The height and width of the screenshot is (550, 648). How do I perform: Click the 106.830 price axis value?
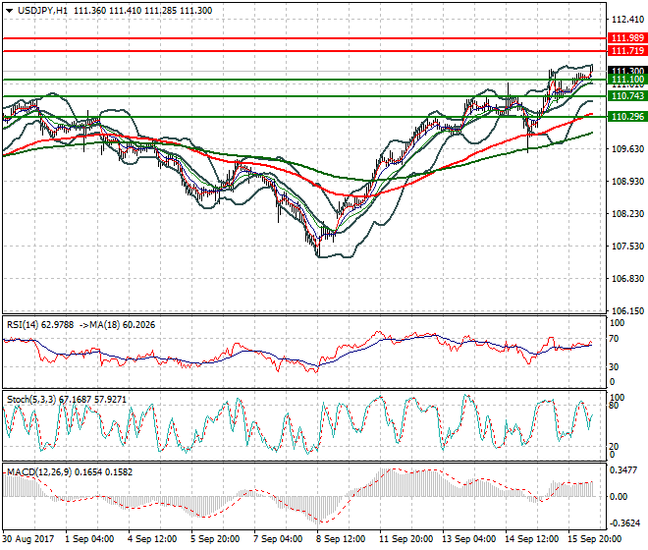tap(627, 279)
